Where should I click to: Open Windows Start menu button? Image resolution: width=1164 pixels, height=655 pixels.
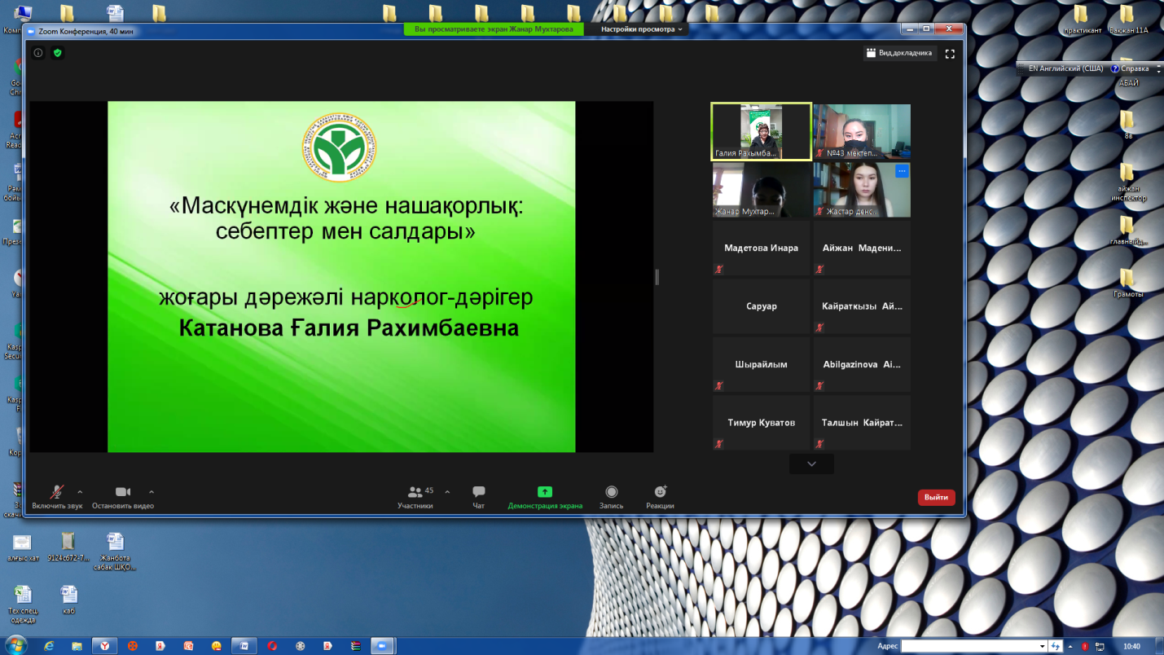pos(15,645)
